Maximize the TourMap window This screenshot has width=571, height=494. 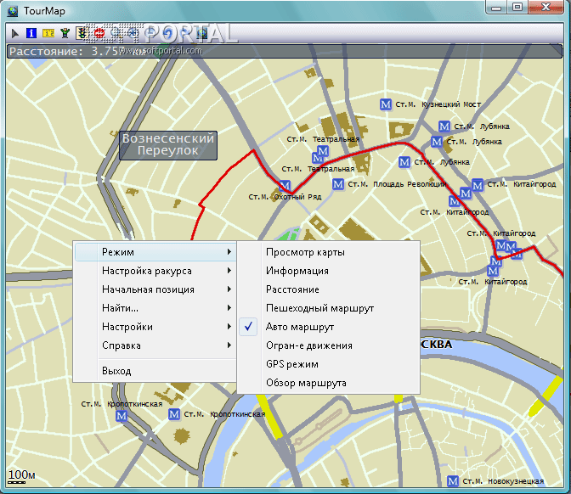pyautogui.click(x=517, y=7)
